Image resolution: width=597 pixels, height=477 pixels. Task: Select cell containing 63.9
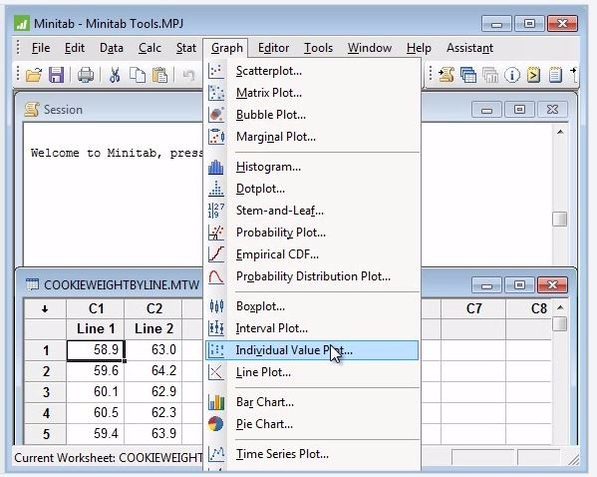pyautogui.click(x=153, y=433)
